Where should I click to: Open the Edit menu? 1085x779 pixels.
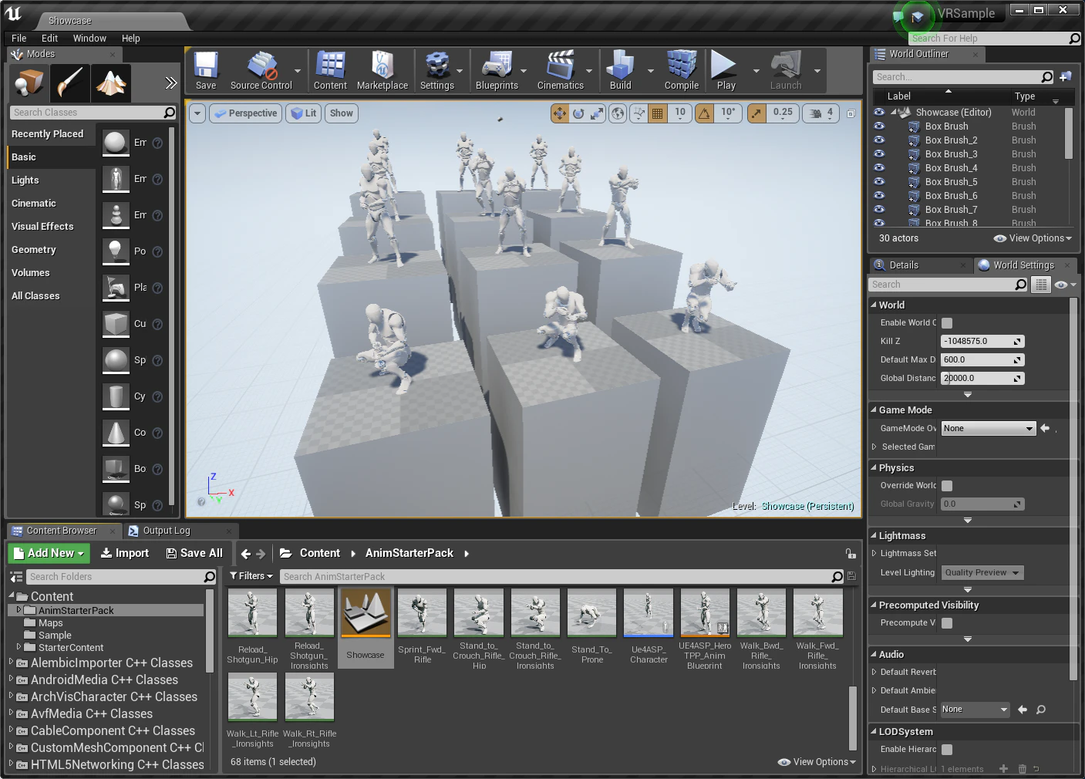pos(49,39)
